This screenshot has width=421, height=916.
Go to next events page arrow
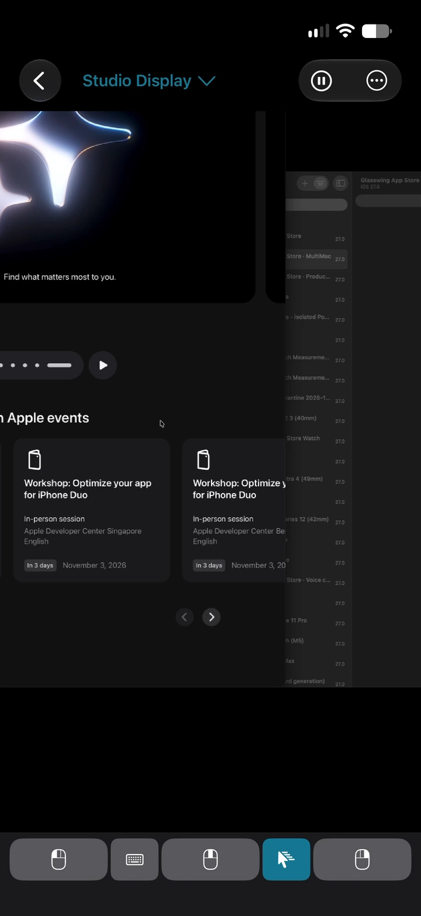(212, 617)
